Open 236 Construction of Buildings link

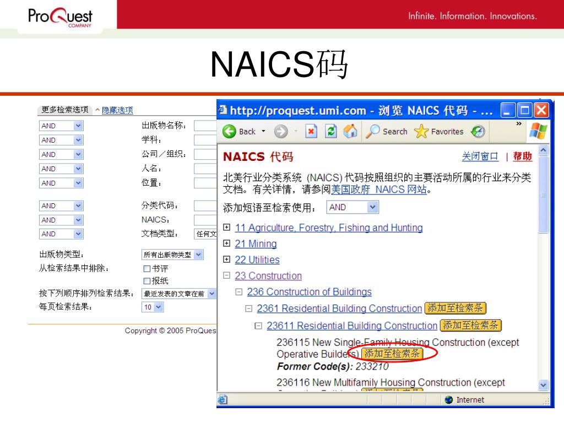click(310, 292)
